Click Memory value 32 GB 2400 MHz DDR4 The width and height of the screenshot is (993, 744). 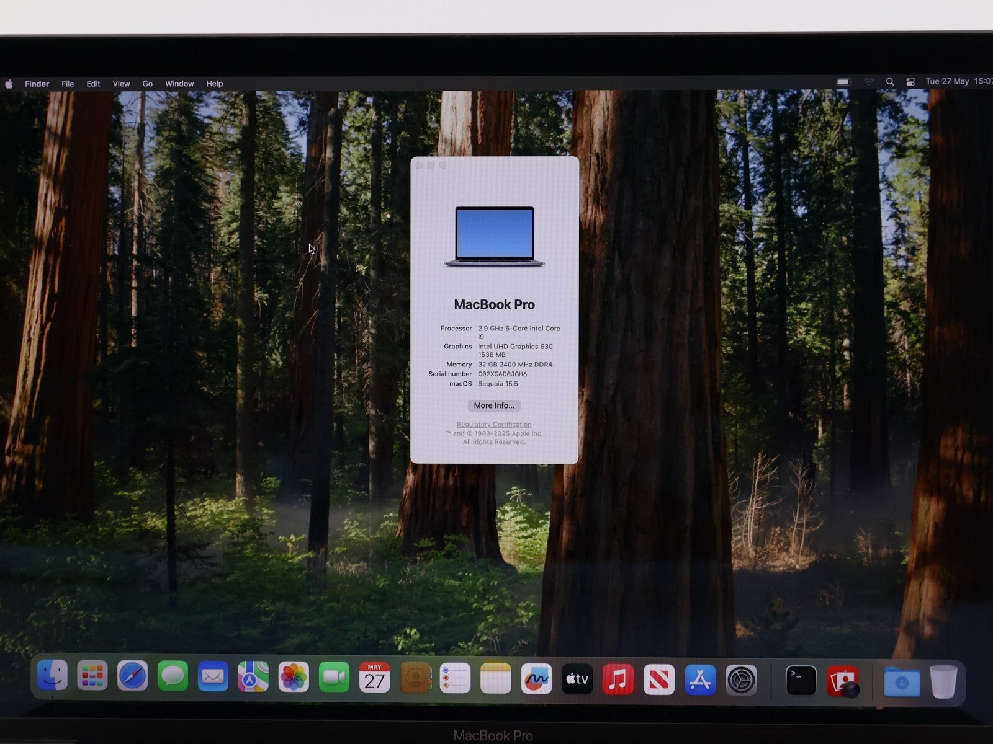(x=515, y=365)
